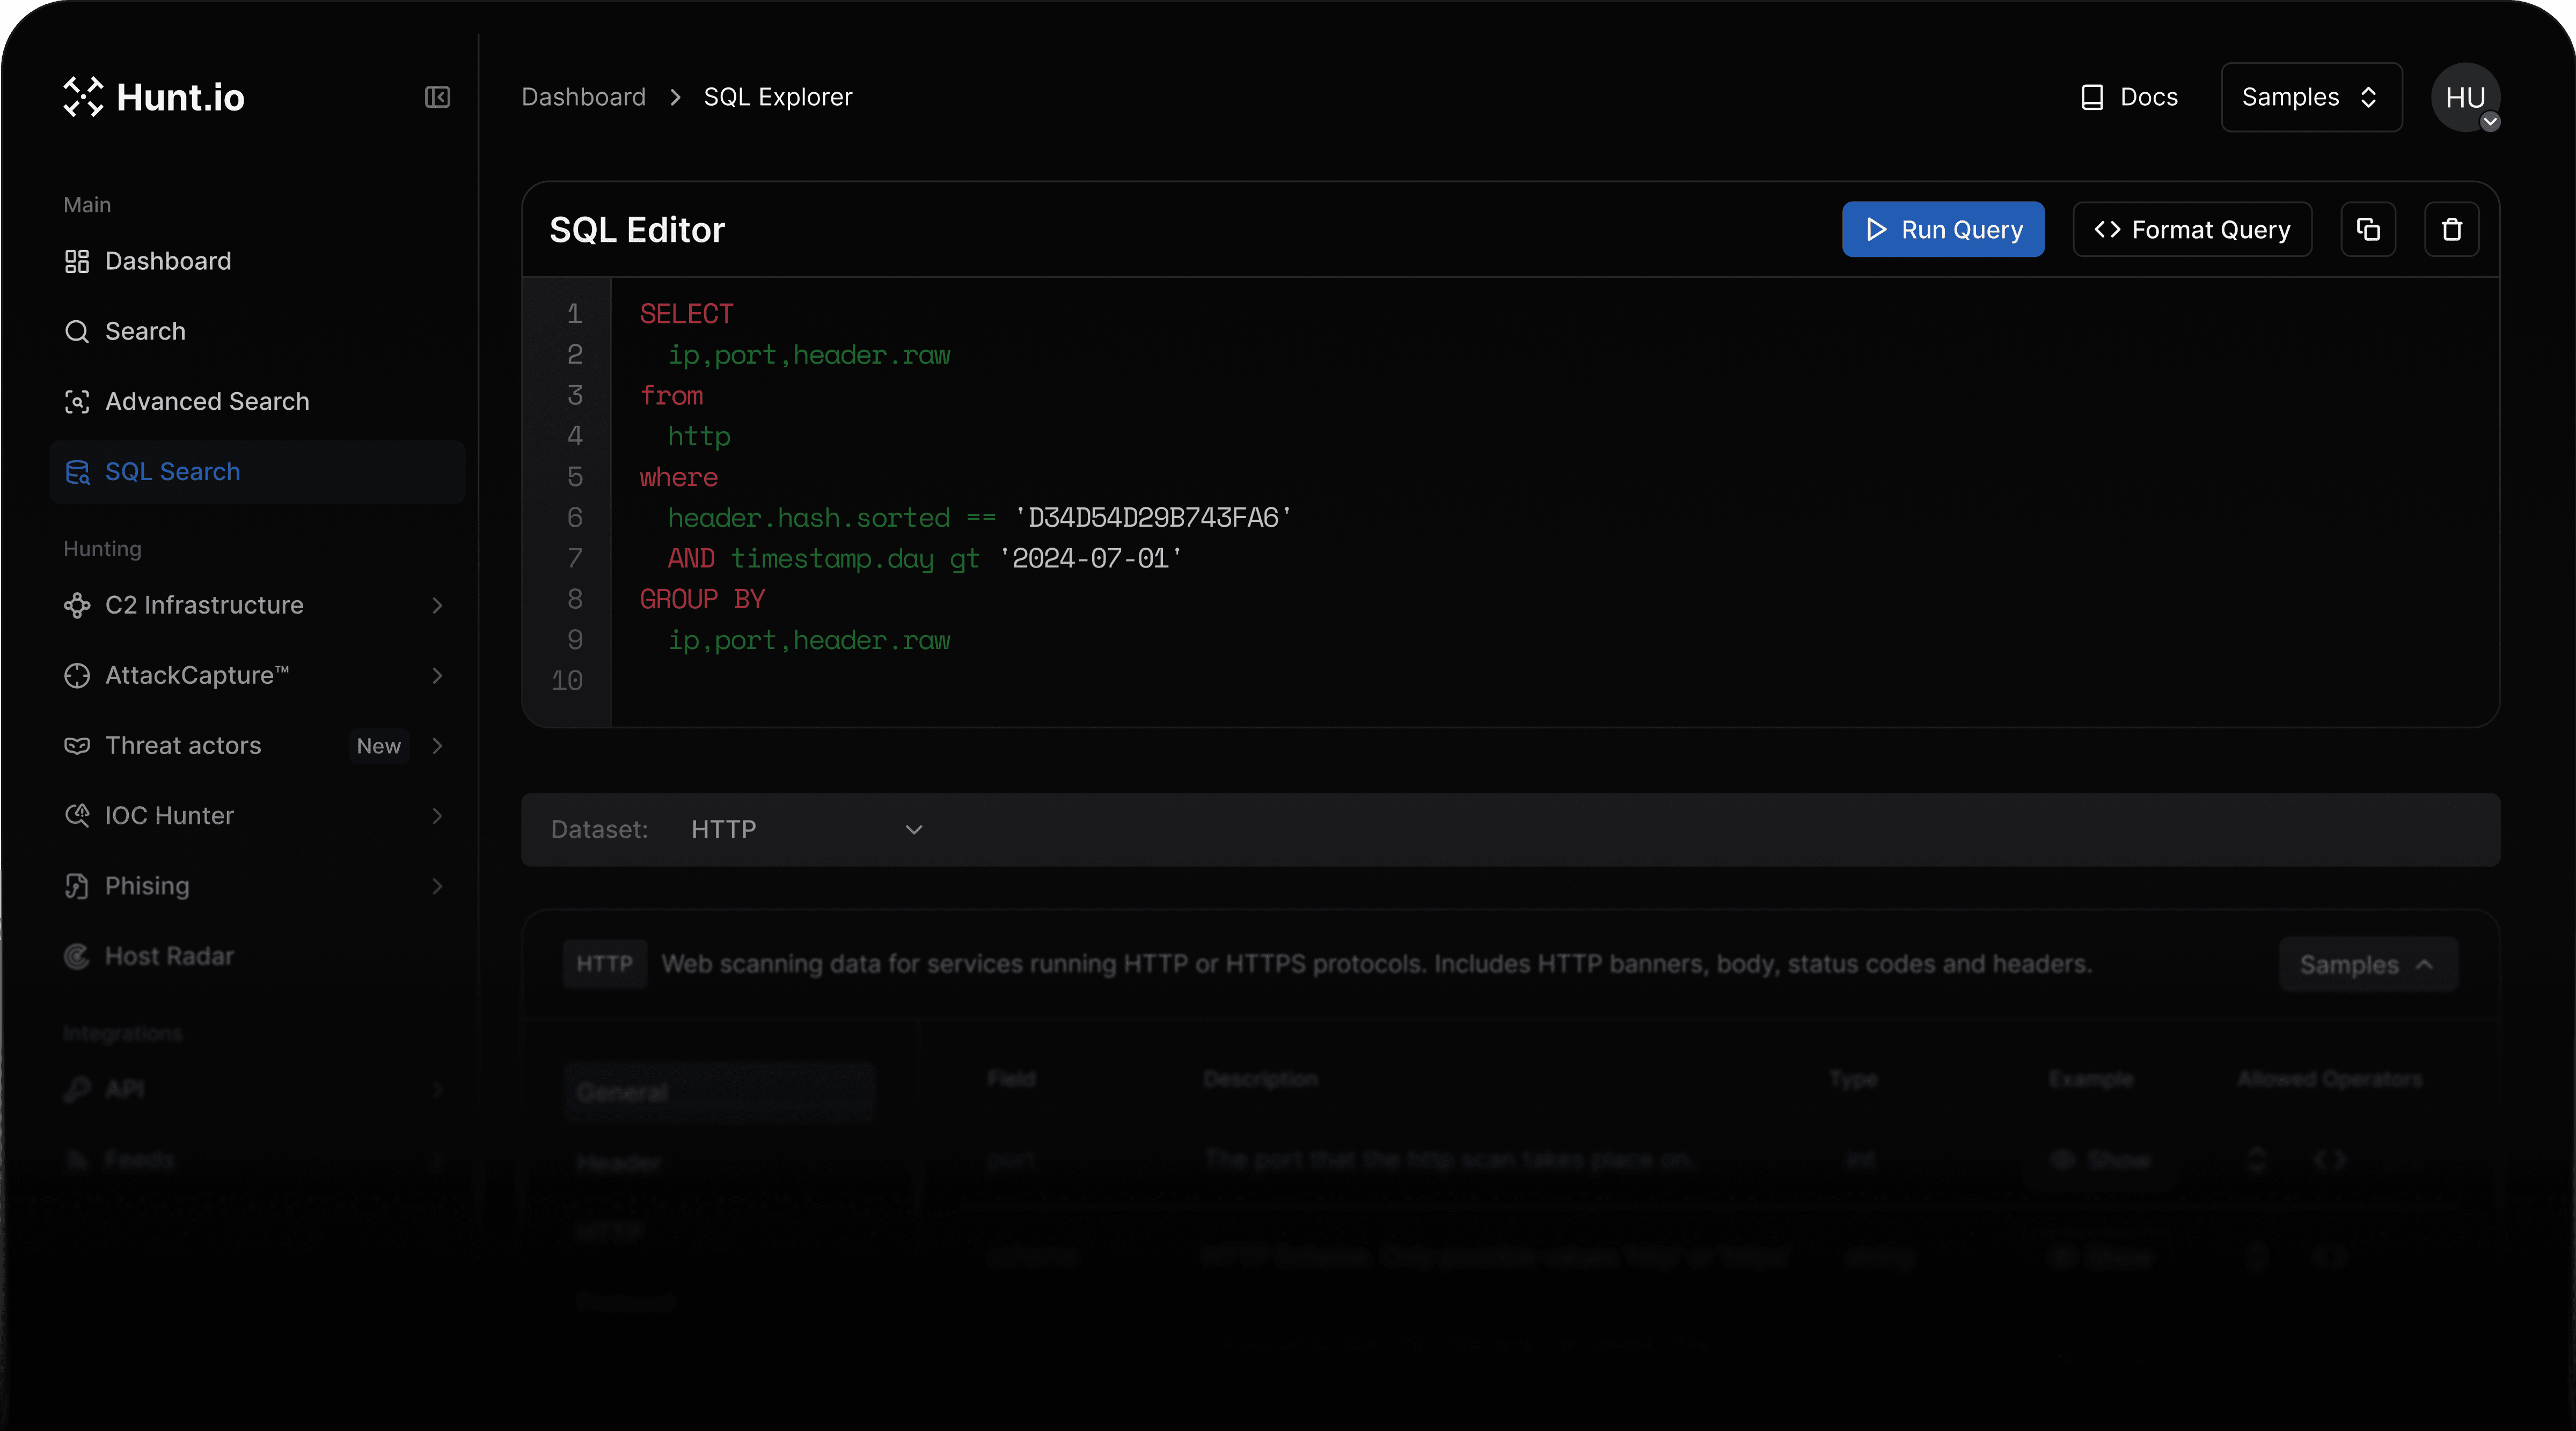
Task: Click the Hunt.io logo
Action: tap(154, 97)
